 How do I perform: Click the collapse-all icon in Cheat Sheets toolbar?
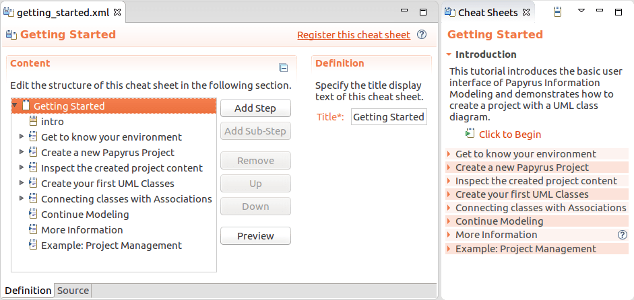click(557, 12)
